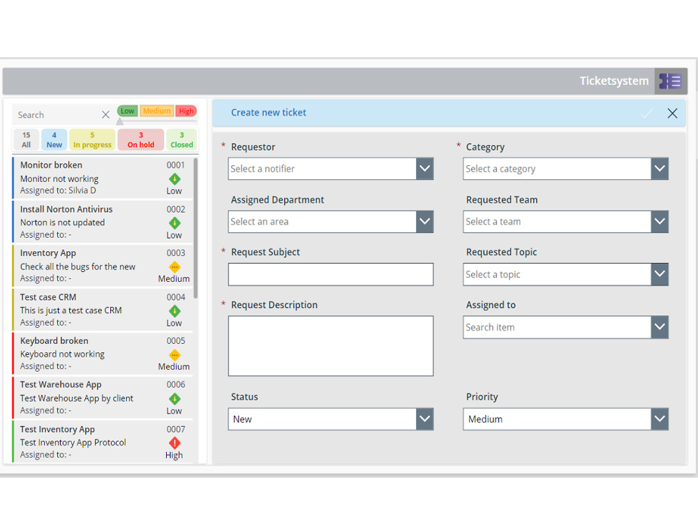Open the Test Warehouse App ticket
This screenshot has width=698, height=523.
[x=103, y=397]
